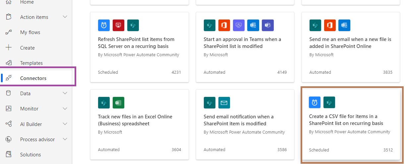Screen dimensions: 405x164
Task: Click 'By Microsoft' on the Excel tracking card
Action: coord(110,132)
